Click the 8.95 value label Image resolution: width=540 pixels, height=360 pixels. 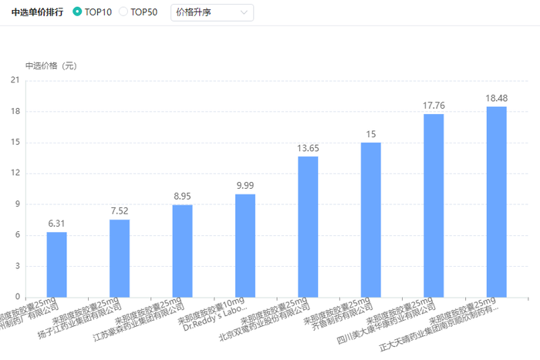coord(182,197)
